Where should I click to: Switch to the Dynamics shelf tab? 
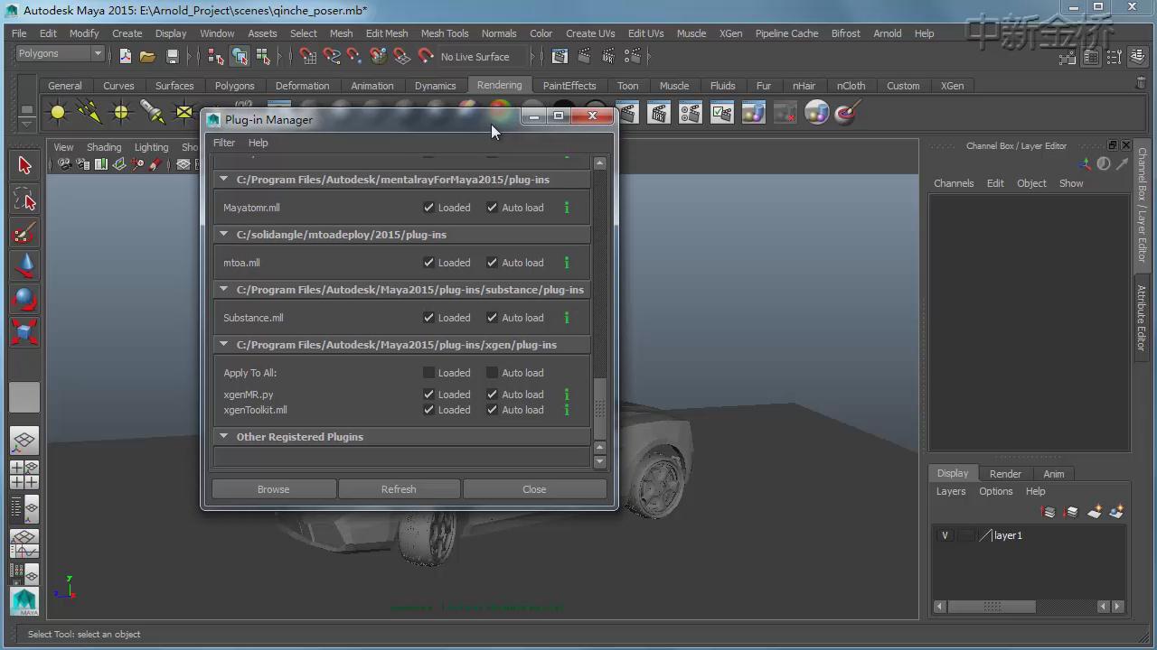click(x=435, y=86)
